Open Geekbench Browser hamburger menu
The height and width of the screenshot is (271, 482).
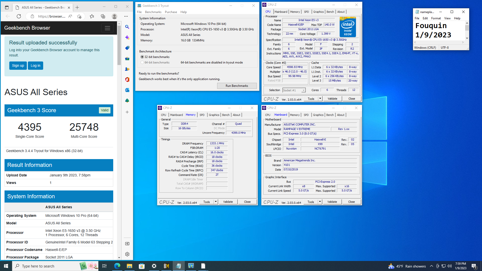[107, 28]
